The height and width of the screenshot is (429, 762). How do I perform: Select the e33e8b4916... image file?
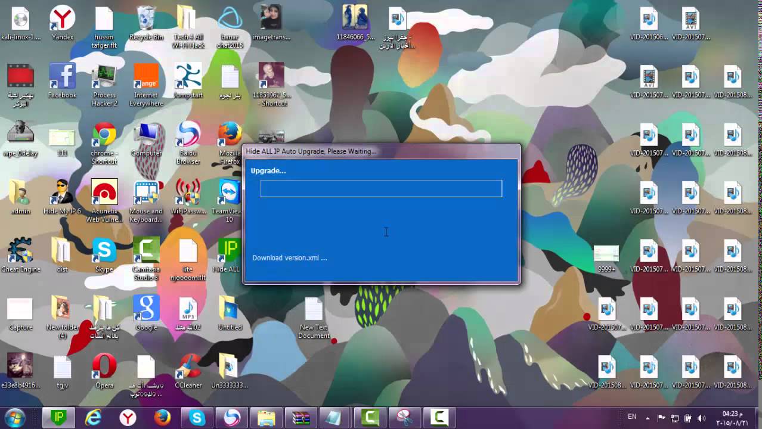pos(20,371)
